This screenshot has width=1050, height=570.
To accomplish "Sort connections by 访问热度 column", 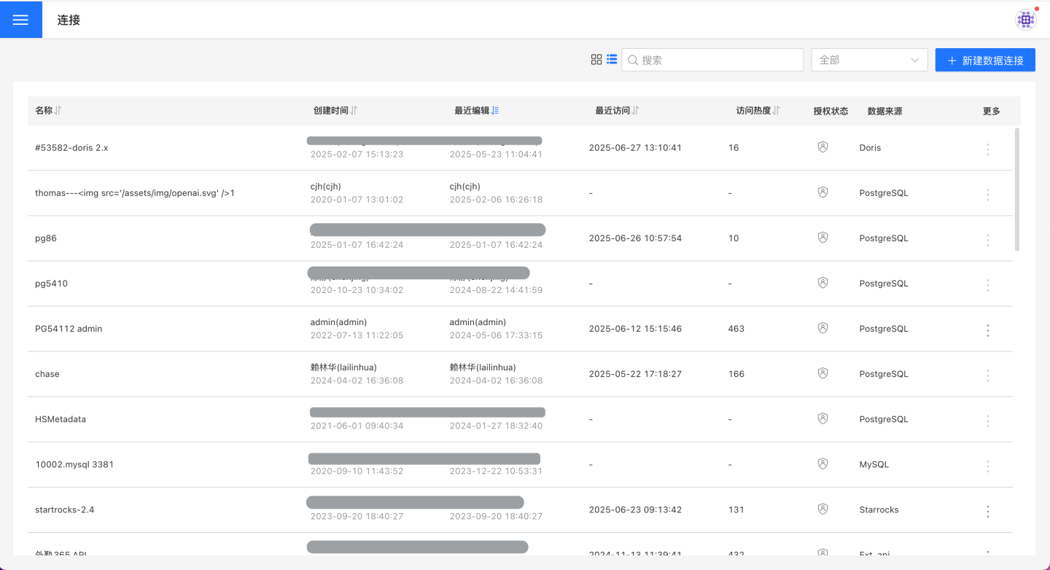I will [x=777, y=111].
